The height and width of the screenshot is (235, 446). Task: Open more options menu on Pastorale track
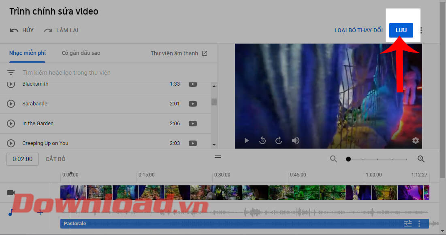click(419, 224)
